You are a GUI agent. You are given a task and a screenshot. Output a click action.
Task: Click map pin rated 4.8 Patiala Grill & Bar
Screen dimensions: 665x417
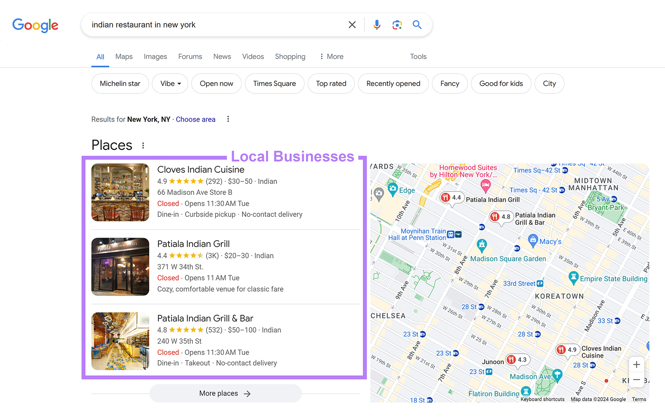pyautogui.click(x=500, y=217)
